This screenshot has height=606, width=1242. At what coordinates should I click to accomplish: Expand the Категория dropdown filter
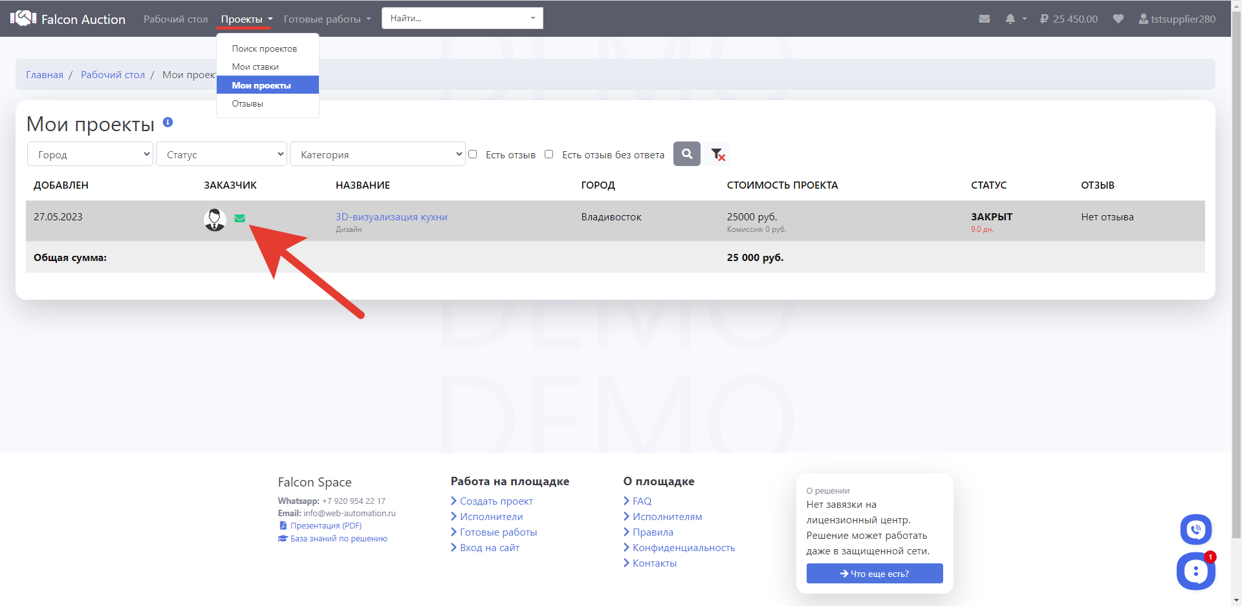click(377, 154)
